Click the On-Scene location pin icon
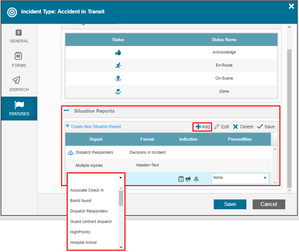The image size is (299, 252). (118, 78)
